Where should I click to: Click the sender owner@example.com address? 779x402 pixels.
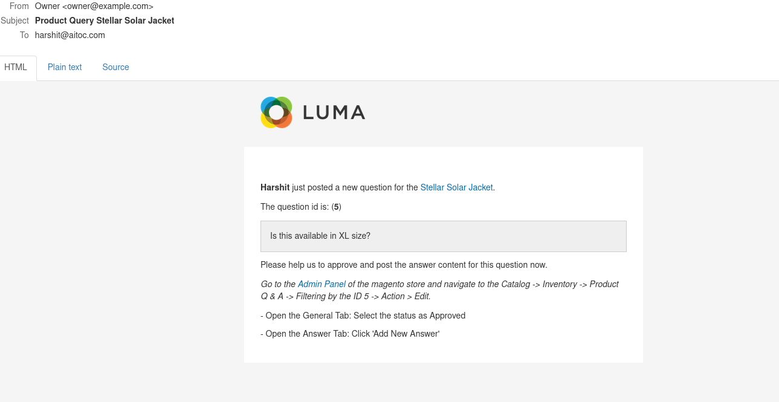(108, 6)
